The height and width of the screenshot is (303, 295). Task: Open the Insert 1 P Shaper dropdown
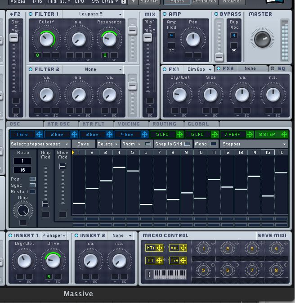(x=54, y=235)
